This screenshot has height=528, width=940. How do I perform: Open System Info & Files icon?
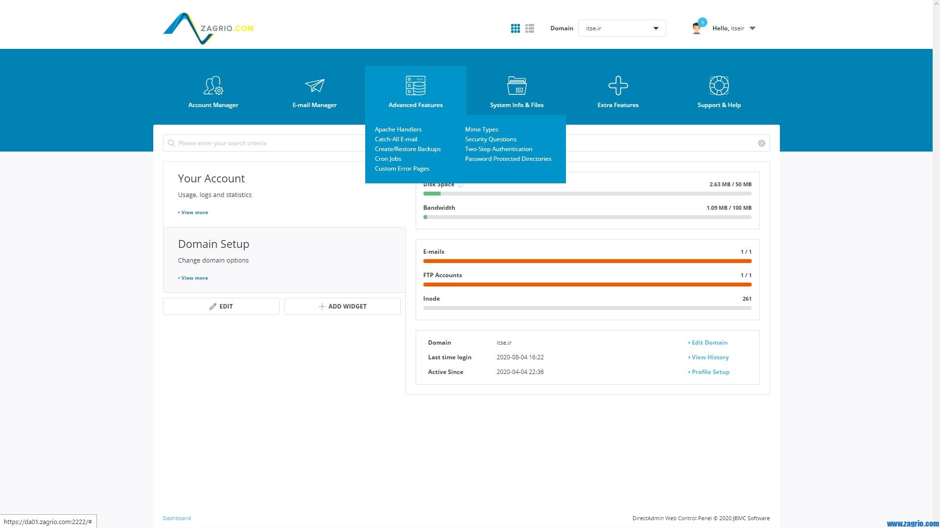pyautogui.click(x=517, y=86)
